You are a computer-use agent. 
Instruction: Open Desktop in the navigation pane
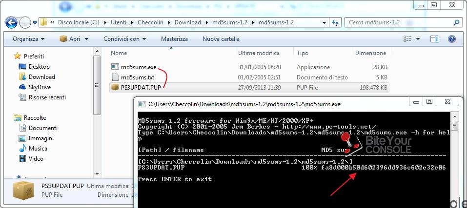click(x=39, y=67)
